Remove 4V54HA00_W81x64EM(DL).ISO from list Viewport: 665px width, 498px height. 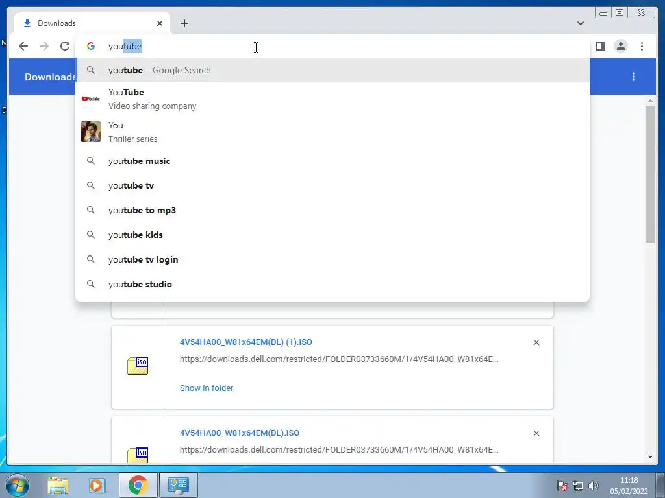point(536,433)
